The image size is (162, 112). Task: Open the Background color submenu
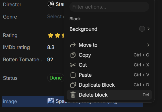click(x=109, y=29)
